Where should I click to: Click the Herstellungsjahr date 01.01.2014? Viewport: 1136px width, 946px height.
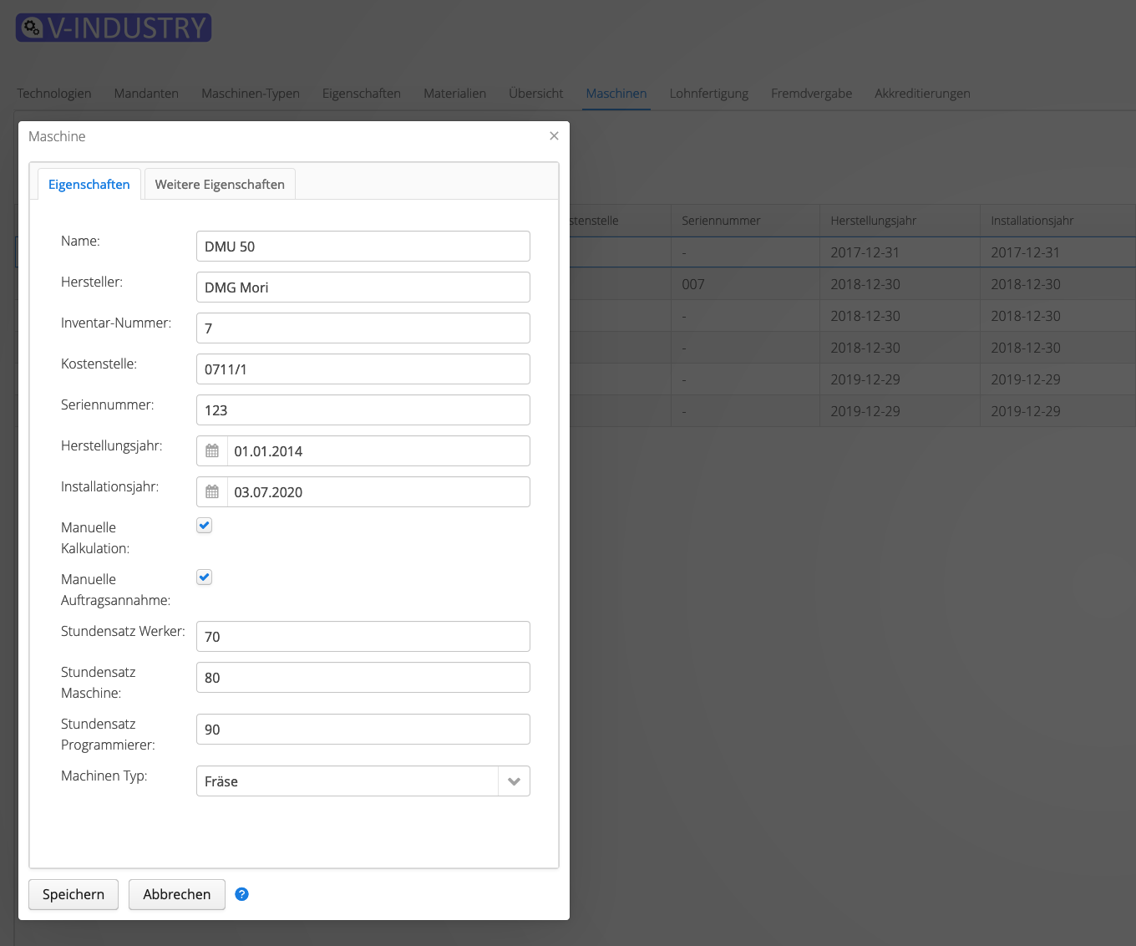(378, 451)
